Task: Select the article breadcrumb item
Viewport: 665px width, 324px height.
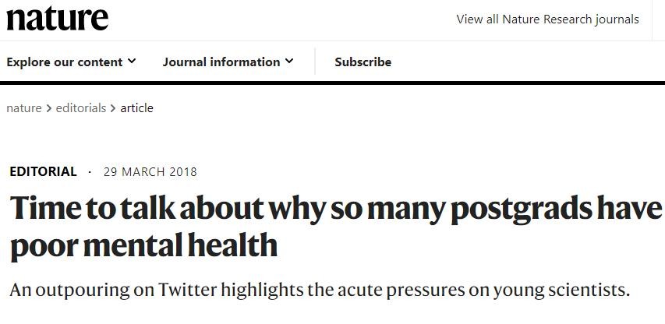Action: point(136,108)
